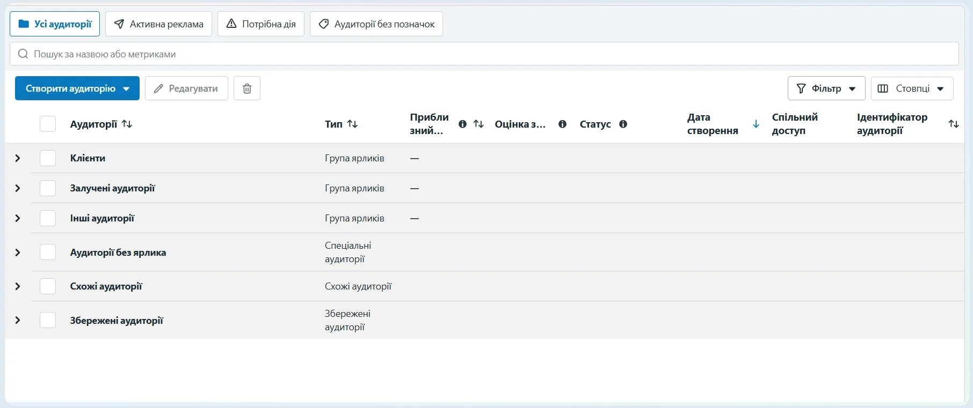This screenshot has height=408, width=973.
Task: Open info icon for Приблизний column
Action: pos(462,124)
